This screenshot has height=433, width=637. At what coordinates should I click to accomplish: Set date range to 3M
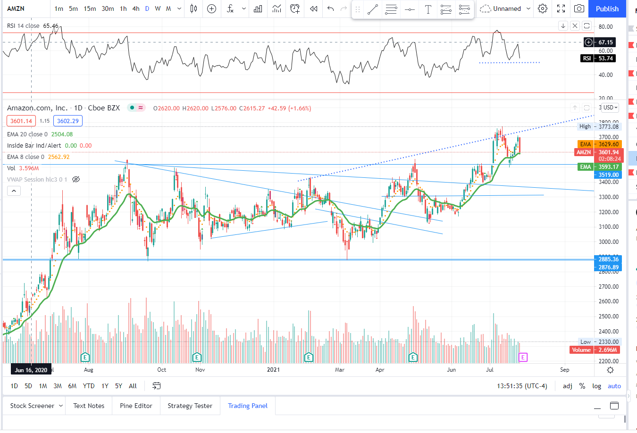coord(58,386)
